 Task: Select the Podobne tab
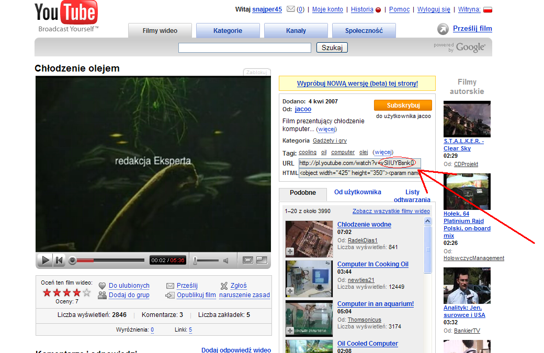point(303,193)
